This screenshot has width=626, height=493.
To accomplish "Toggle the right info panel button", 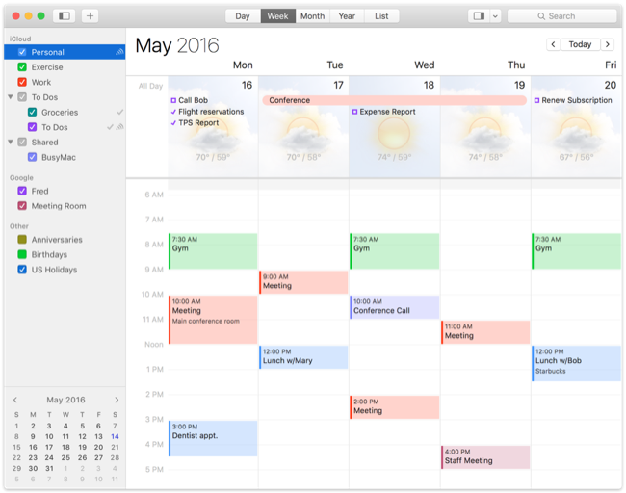I will (x=478, y=16).
